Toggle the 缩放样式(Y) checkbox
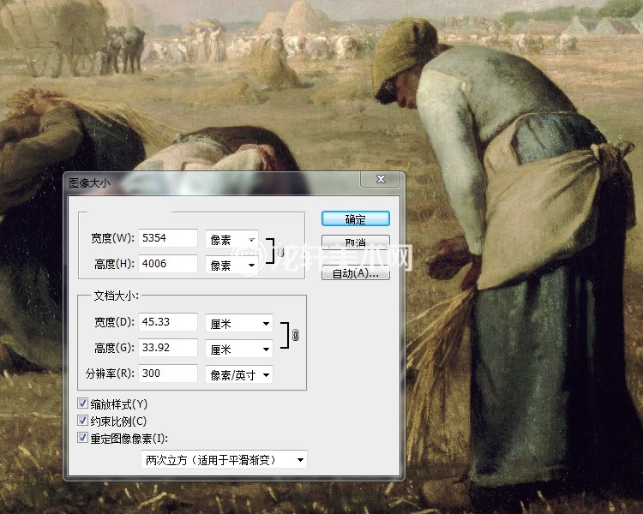Screen dimensions: 643x514 point(82,403)
